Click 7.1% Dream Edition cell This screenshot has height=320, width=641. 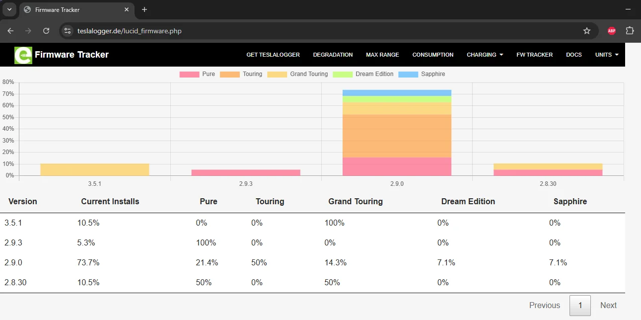(x=446, y=263)
